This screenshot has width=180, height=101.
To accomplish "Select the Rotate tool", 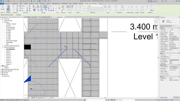I will pyautogui.click(x=42, y=10).
